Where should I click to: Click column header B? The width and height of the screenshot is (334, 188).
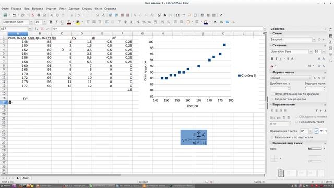pos(40,33)
